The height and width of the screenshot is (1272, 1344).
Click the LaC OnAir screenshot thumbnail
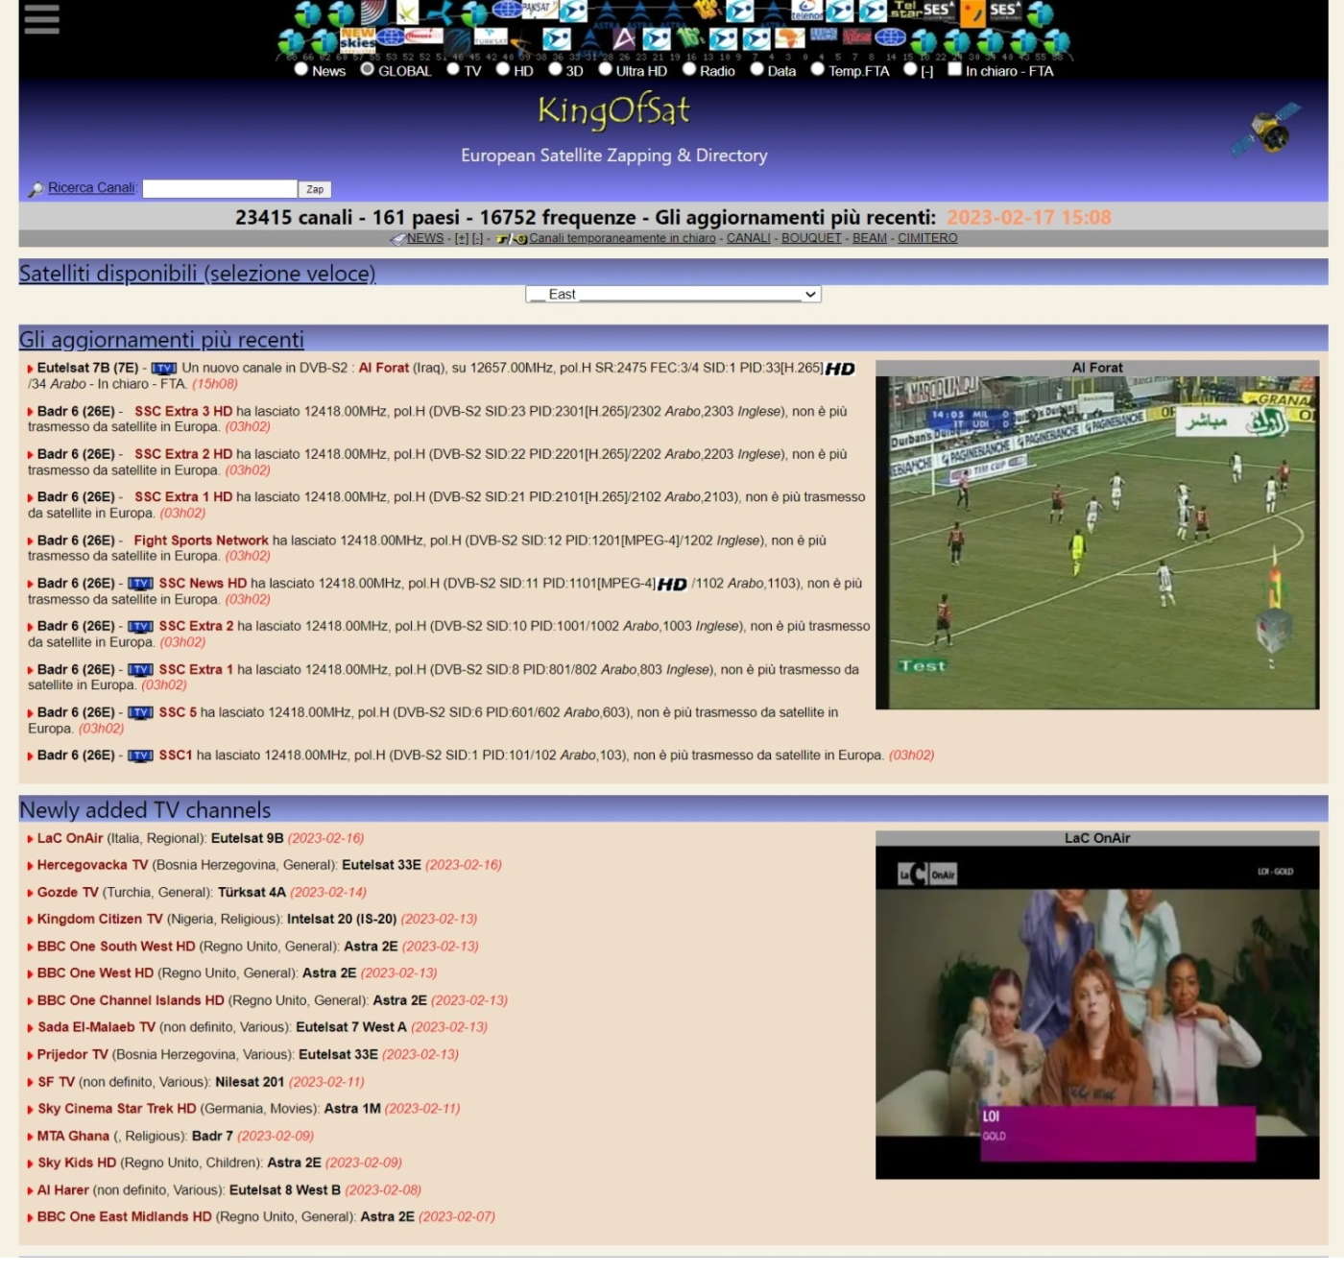tap(1097, 1012)
